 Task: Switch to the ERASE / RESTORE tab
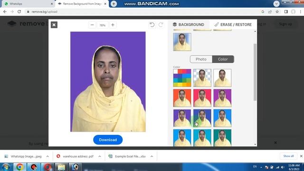[x=233, y=24]
